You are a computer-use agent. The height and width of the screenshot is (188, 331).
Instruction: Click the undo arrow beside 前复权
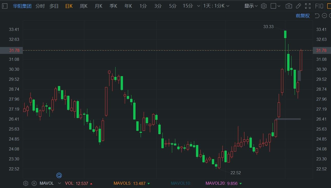(317, 16)
